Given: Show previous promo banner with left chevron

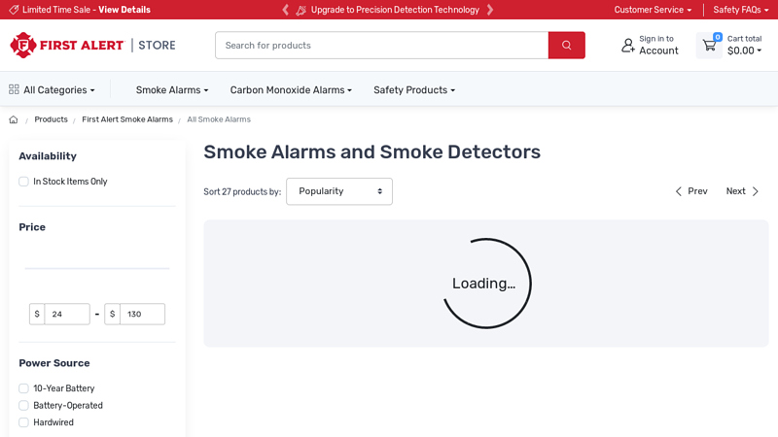Looking at the screenshot, I should point(285,10).
